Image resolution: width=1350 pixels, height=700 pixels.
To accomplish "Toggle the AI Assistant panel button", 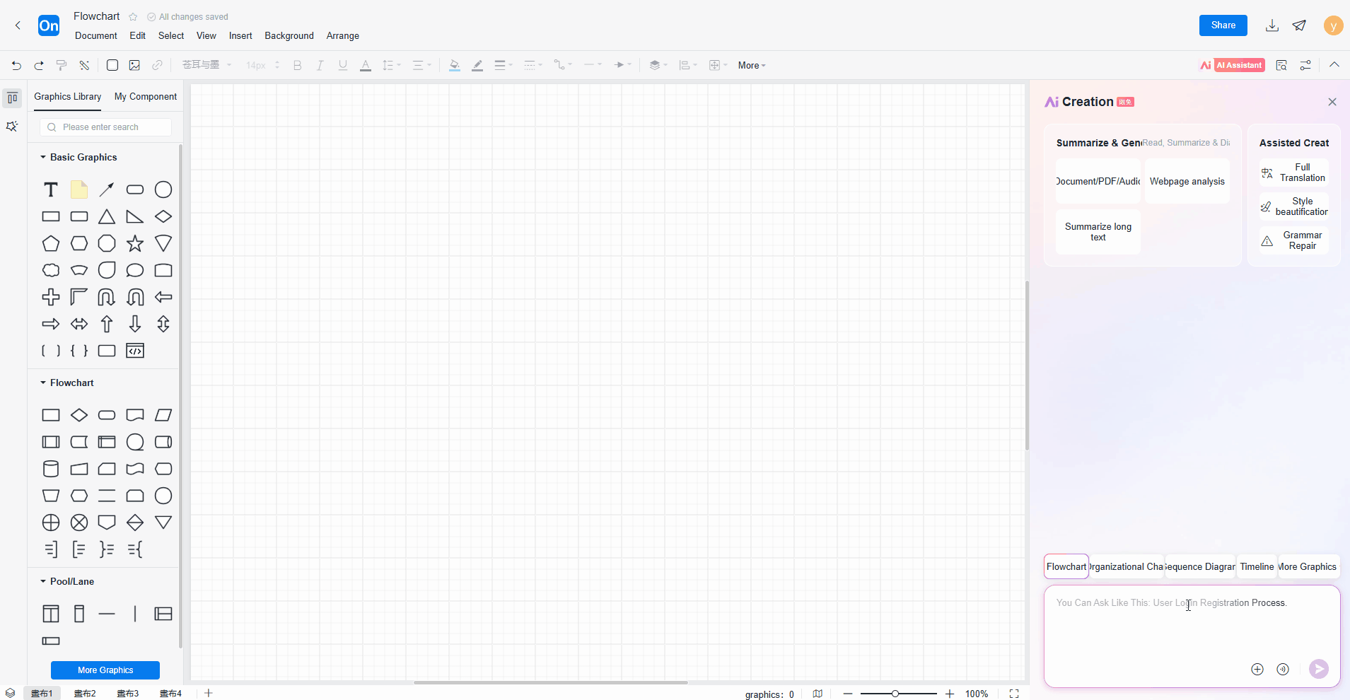I will pyautogui.click(x=1232, y=65).
